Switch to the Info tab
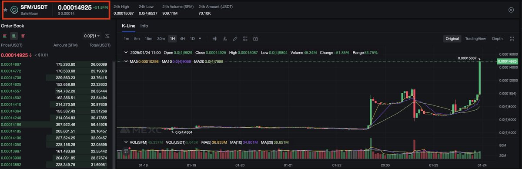Viewport: 522px width, 169px height. pyautogui.click(x=144, y=26)
